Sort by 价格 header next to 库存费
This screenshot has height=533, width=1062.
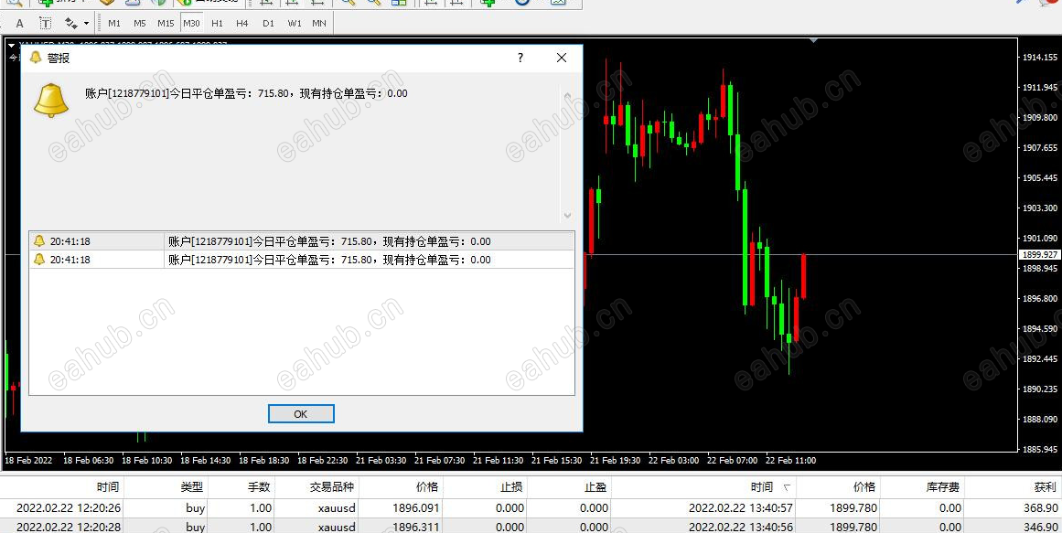click(x=838, y=487)
